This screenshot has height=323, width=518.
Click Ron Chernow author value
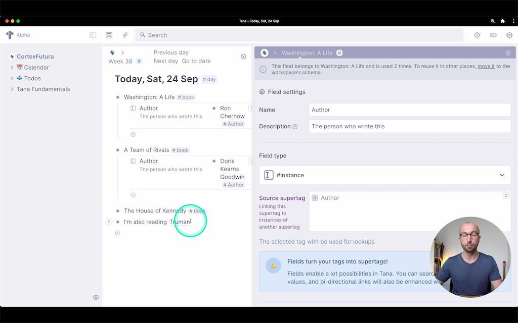point(232,113)
